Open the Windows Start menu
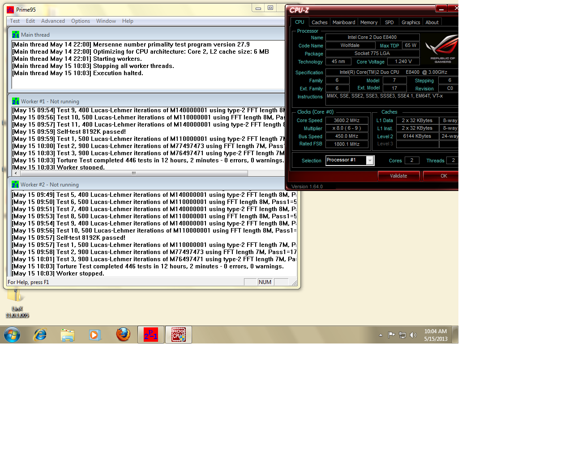Image resolution: width=573 pixels, height=458 pixels. coord(12,335)
